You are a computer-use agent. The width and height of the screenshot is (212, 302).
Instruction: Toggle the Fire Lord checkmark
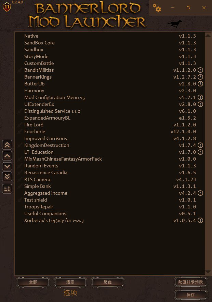(19, 125)
